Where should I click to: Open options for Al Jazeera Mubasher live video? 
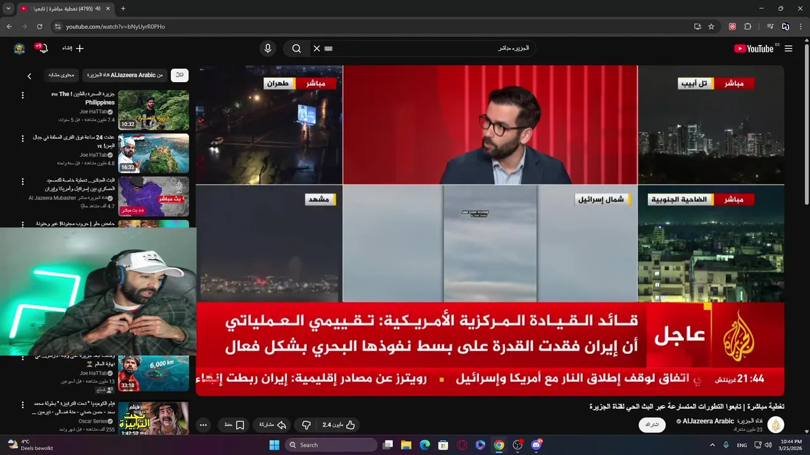(x=23, y=182)
